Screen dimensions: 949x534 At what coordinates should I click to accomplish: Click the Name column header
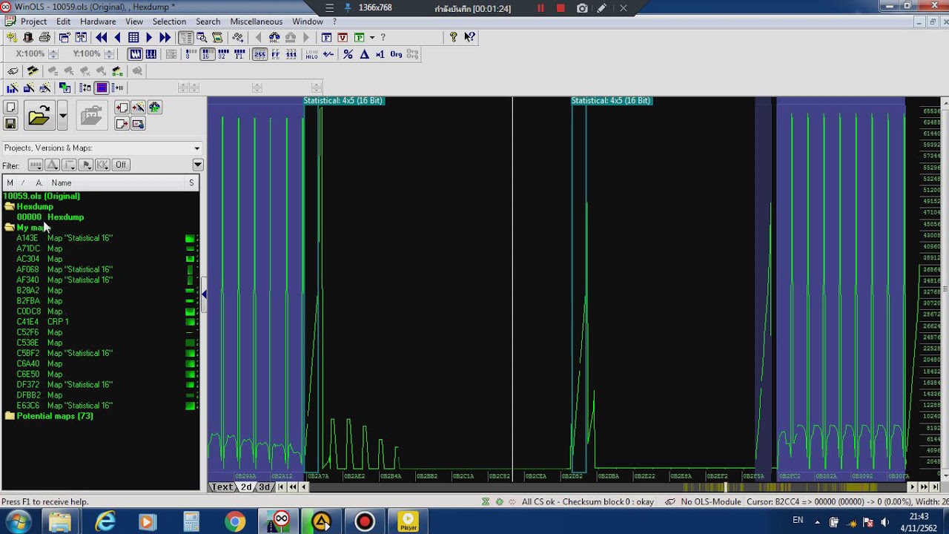pos(117,182)
